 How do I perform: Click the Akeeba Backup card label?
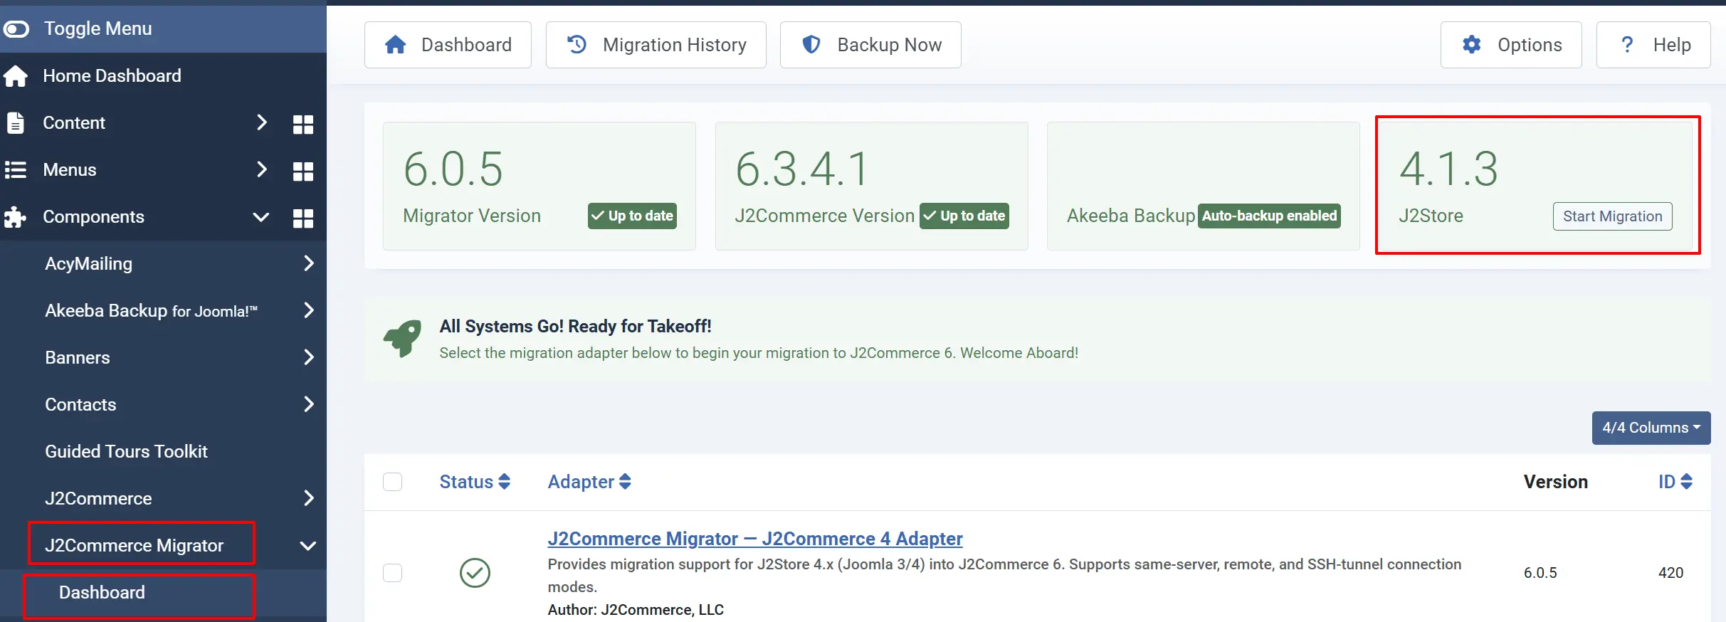pos(1131,216)
